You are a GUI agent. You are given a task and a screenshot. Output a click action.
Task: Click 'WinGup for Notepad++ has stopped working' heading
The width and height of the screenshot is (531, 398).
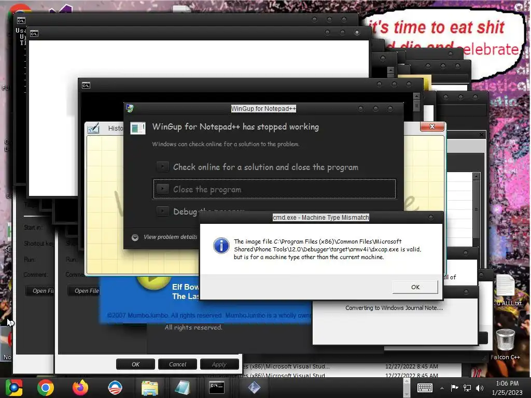point(235,127)
